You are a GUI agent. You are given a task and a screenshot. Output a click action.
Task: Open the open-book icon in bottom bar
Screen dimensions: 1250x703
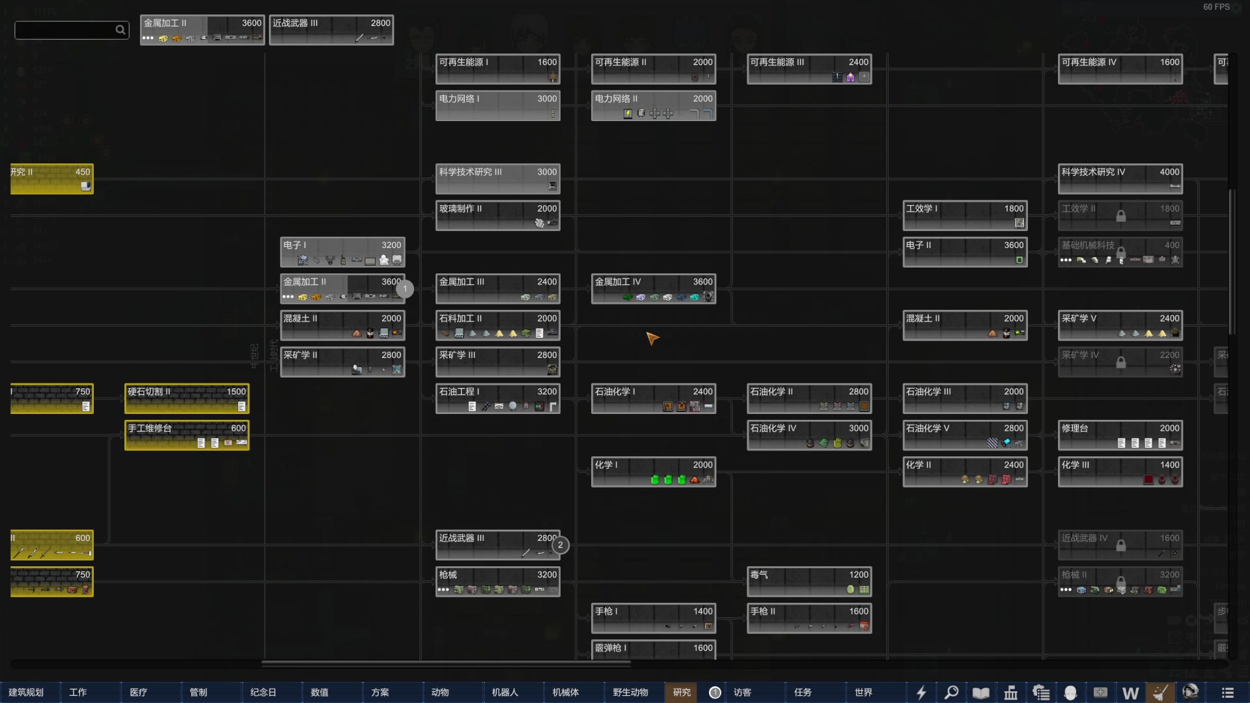coord(981,693)
